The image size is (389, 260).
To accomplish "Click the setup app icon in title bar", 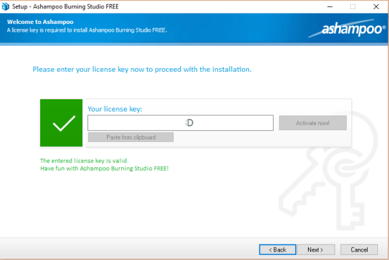I will [5, 6].
